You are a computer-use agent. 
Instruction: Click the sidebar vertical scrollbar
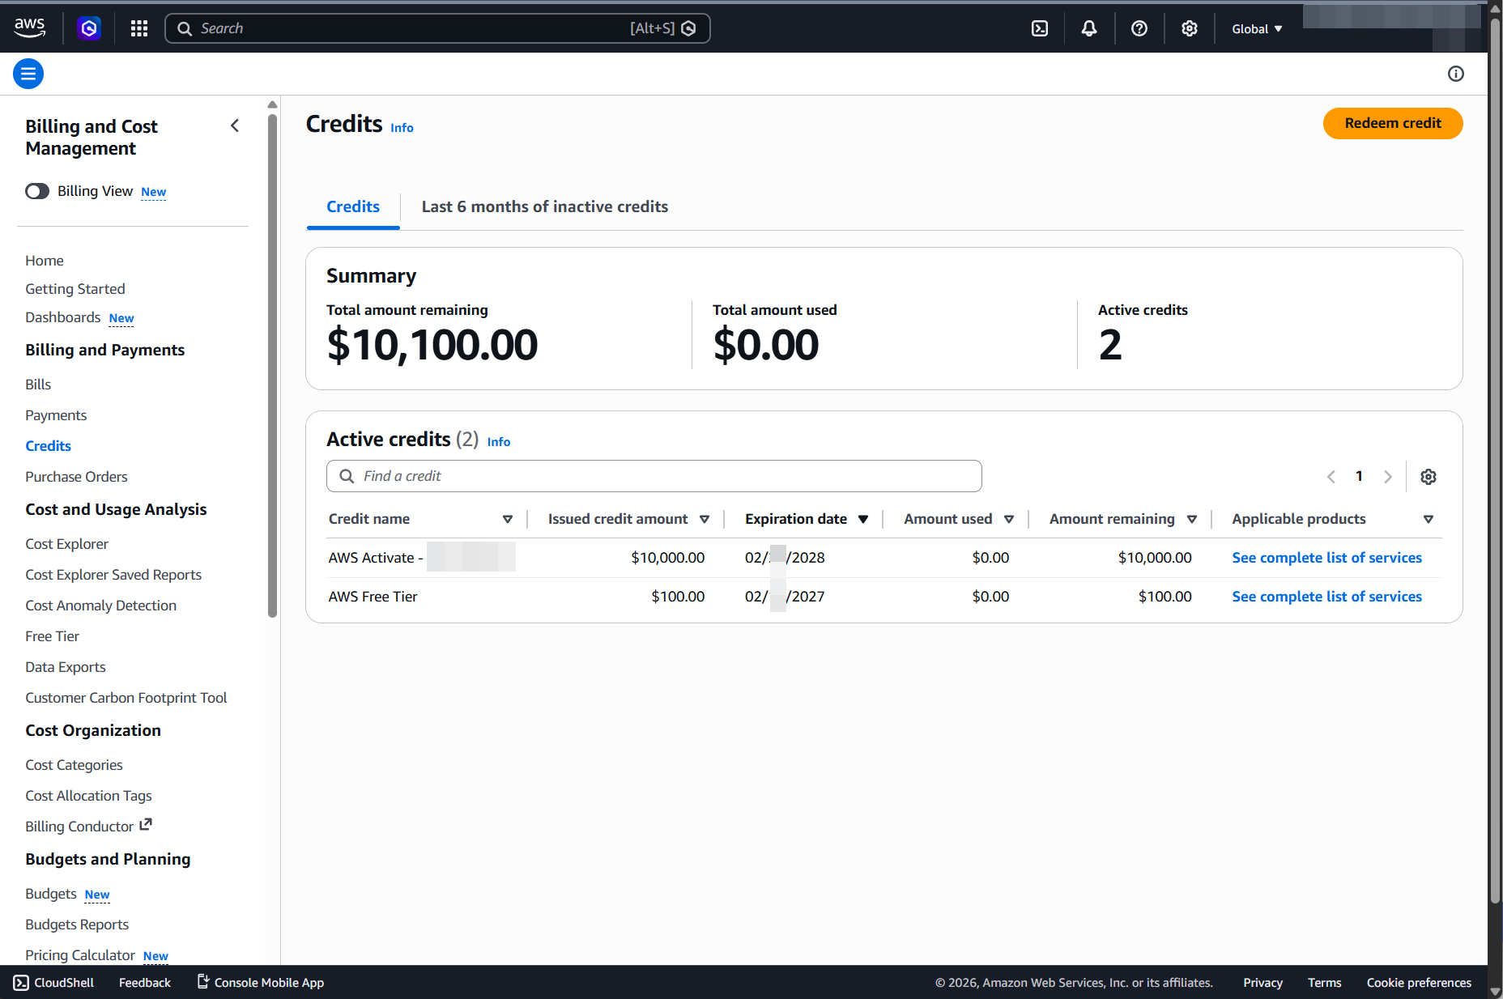point(272,364)
